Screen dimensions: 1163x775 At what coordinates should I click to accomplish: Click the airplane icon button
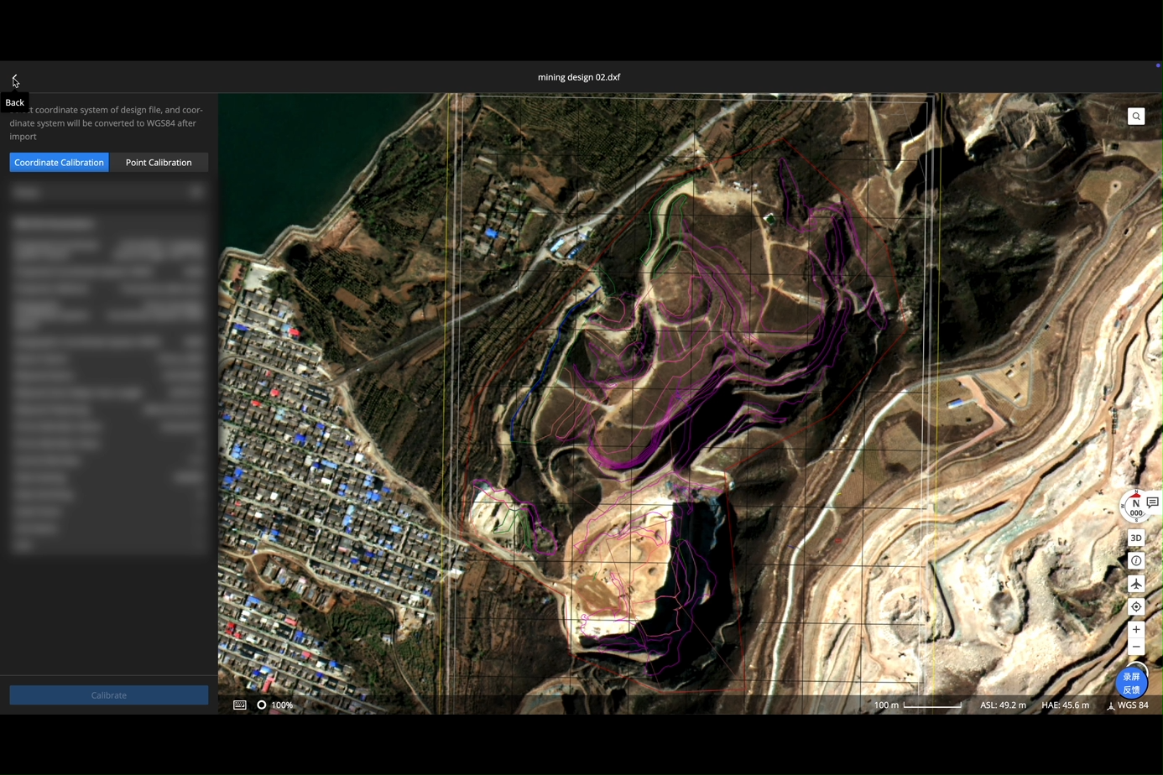pyautogui.click(x=1136, y=584)
